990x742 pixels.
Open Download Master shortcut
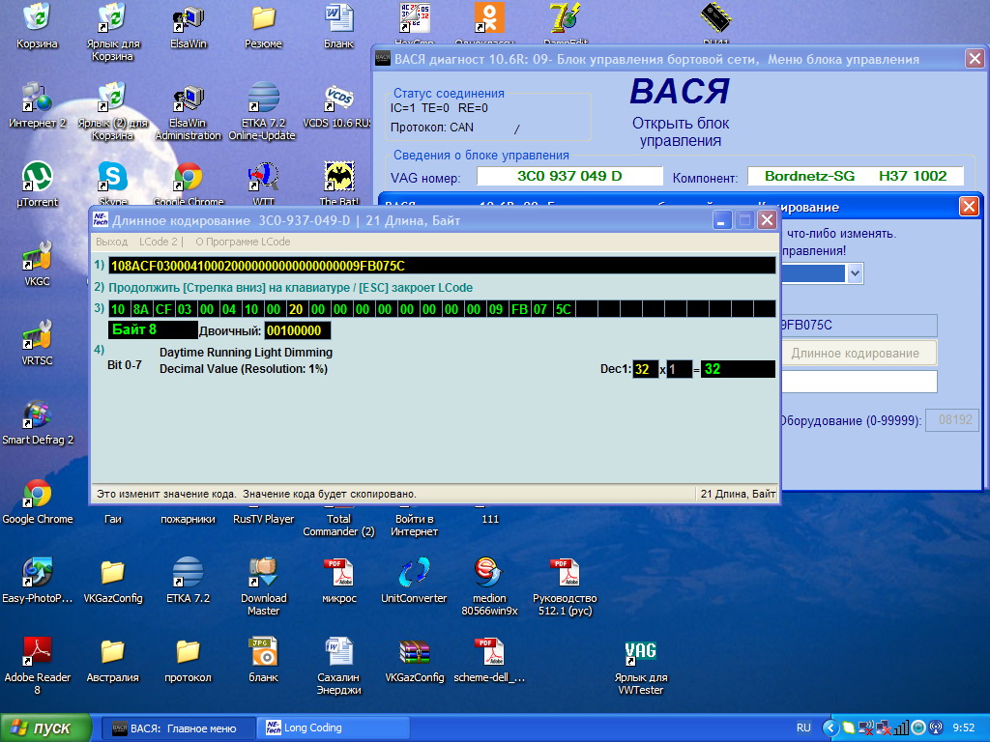pyautogui.click(x=263, y=574)
